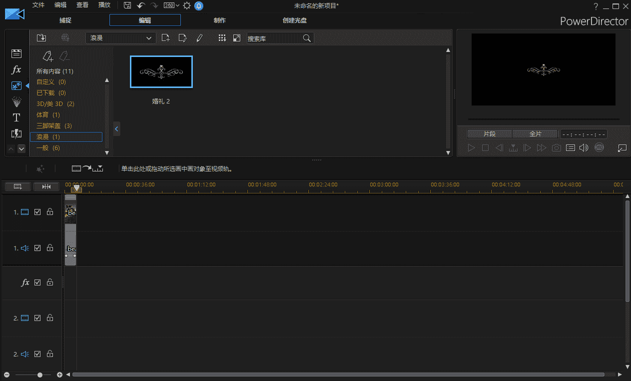Collapse the category panel with left chevron
Screen dimensions: 631x381
click(x=116, y=129)
